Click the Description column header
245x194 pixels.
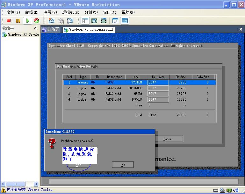(x=115, y=77)
